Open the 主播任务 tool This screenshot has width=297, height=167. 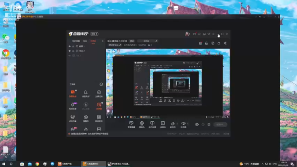coord(99,94)
